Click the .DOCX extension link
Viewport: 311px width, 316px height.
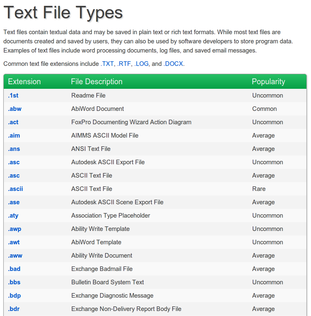(x=173, y=64)
